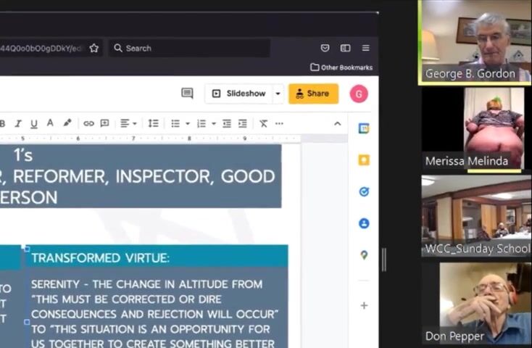Bookmark this page with the star
The width and height of the screenshot is (532, 348).
(94, 48)
